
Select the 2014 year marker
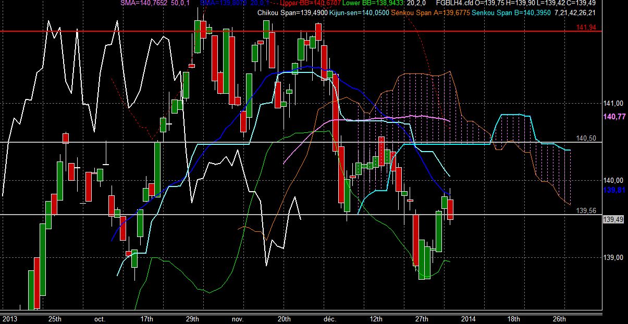click(468, 318)
